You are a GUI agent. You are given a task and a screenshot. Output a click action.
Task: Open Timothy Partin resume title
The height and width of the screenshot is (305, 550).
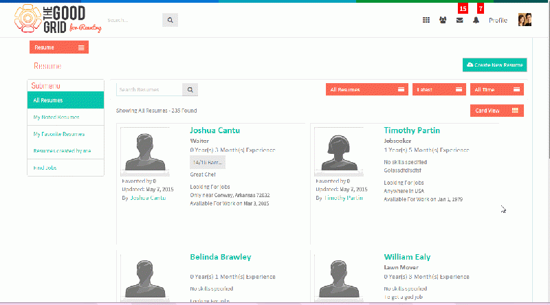pos(412,131)
